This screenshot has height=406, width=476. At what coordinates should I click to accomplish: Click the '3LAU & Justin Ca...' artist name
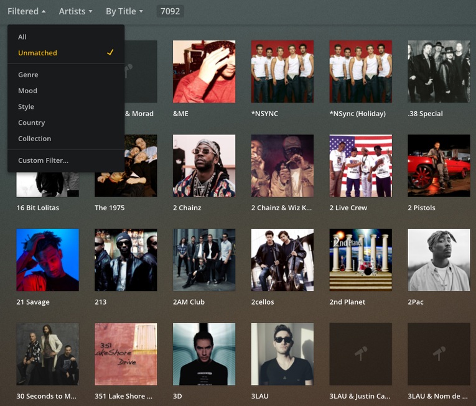[360, 396]
